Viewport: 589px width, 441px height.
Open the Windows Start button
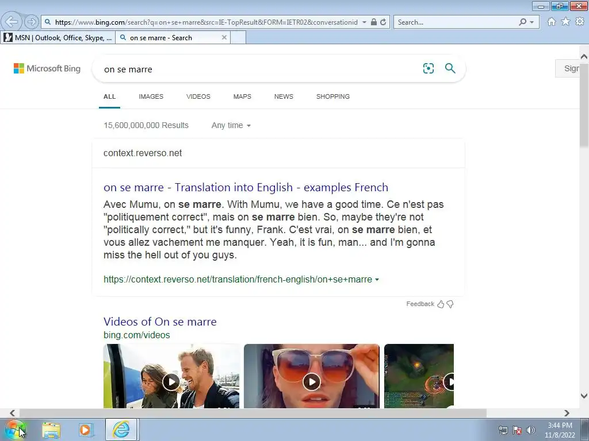(x=16, y=430)
